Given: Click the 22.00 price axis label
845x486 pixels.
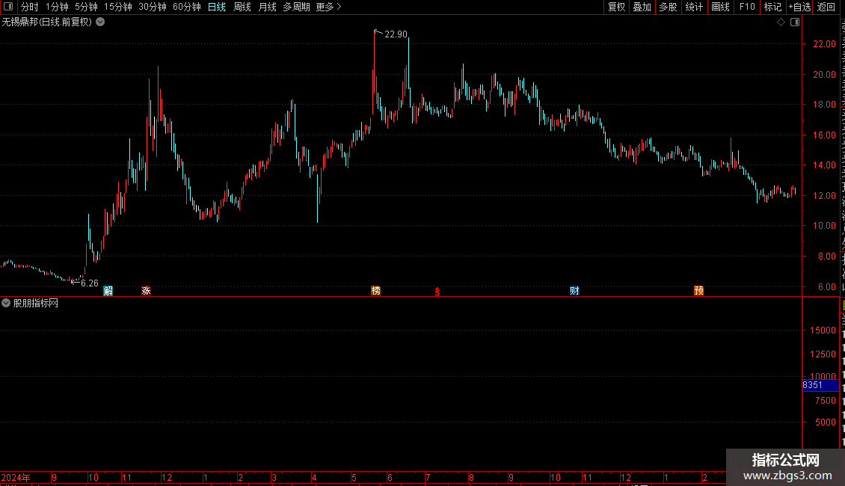Looking at the screenshot, I should (x=825, y=44).
